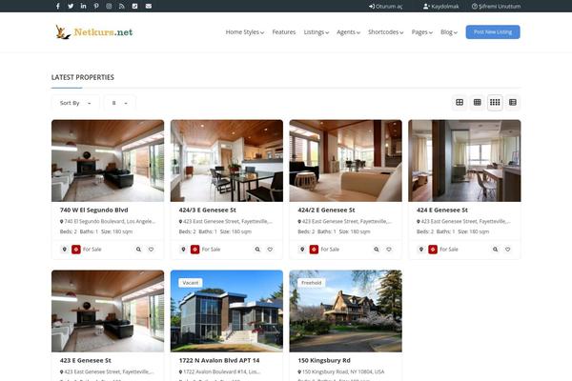Click the 423 E Genesee St title
This screenshot has height=381, width=572.
pos(86,360)
